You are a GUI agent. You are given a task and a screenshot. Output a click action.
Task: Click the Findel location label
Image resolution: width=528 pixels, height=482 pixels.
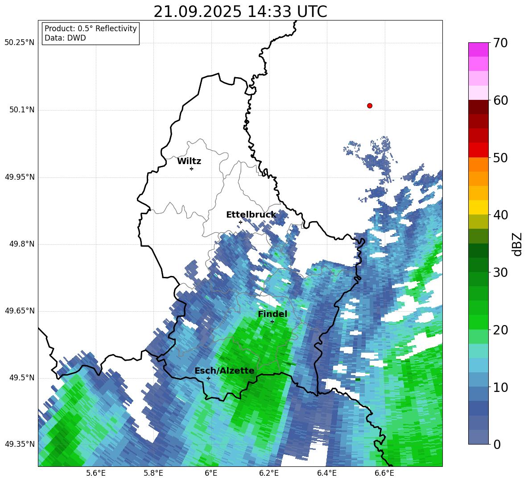point(272,314)
